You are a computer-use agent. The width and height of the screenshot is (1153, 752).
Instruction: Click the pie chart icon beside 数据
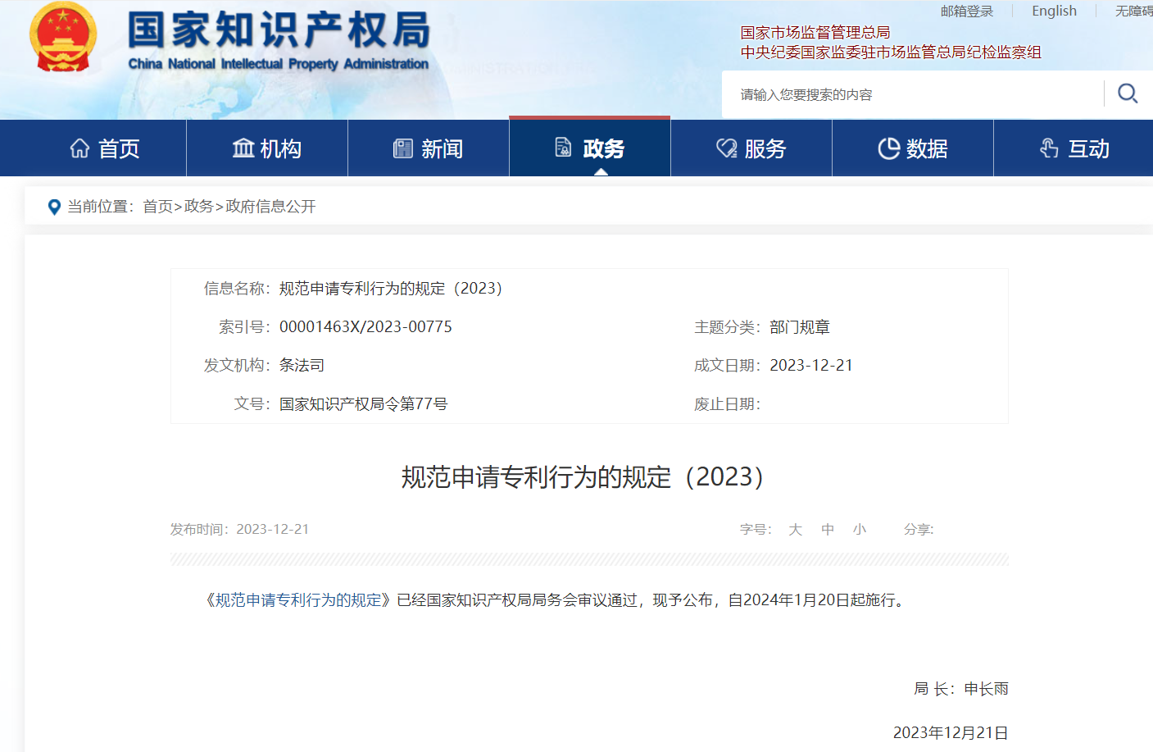pos(888,148)
